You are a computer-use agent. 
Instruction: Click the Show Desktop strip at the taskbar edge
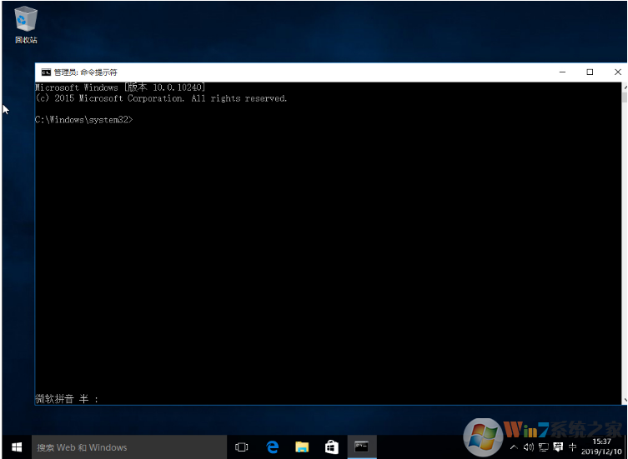[625, 447]
